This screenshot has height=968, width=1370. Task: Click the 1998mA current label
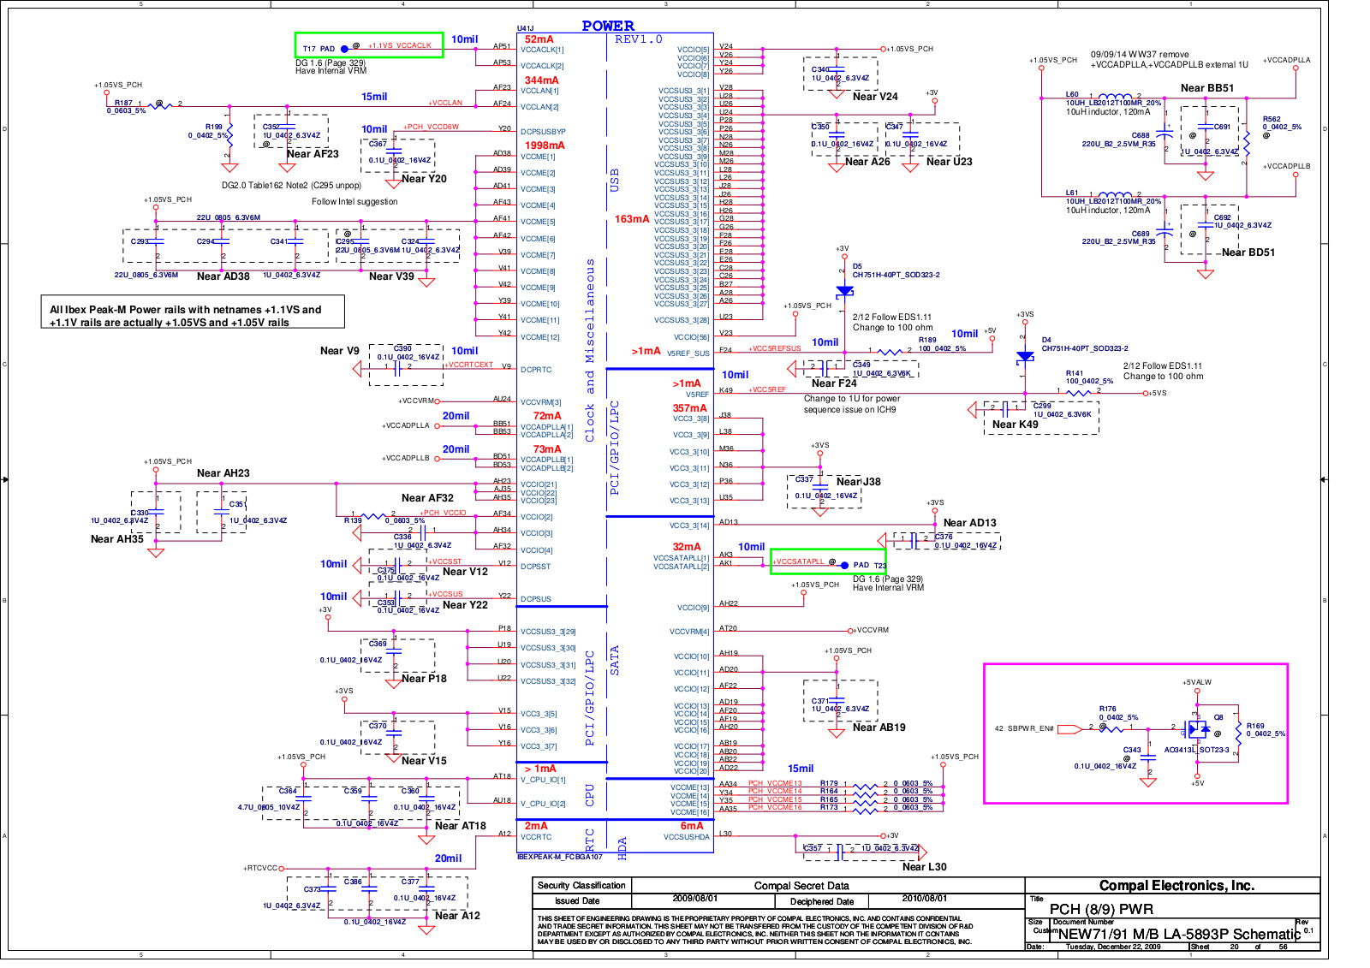point(545,145)
